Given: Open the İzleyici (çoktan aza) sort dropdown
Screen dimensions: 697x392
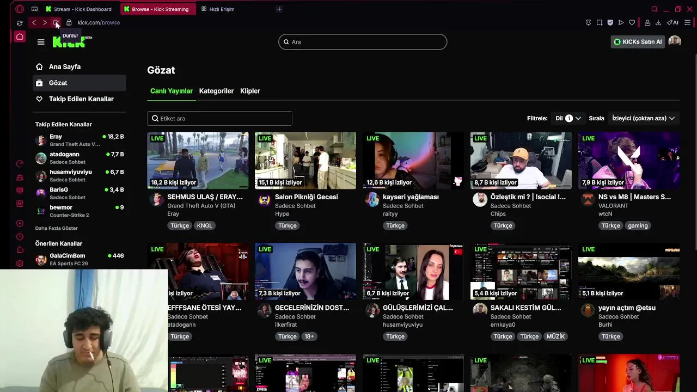Looking at the screenshot, I should point(643,118).
